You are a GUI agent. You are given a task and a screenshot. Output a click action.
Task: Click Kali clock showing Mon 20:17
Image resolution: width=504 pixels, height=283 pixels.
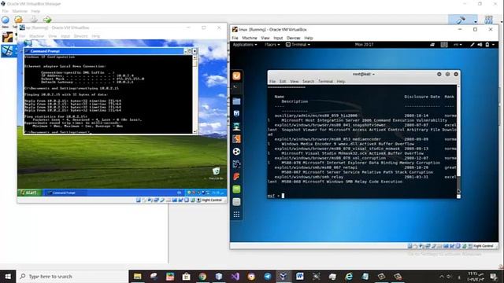coord(364,45)
